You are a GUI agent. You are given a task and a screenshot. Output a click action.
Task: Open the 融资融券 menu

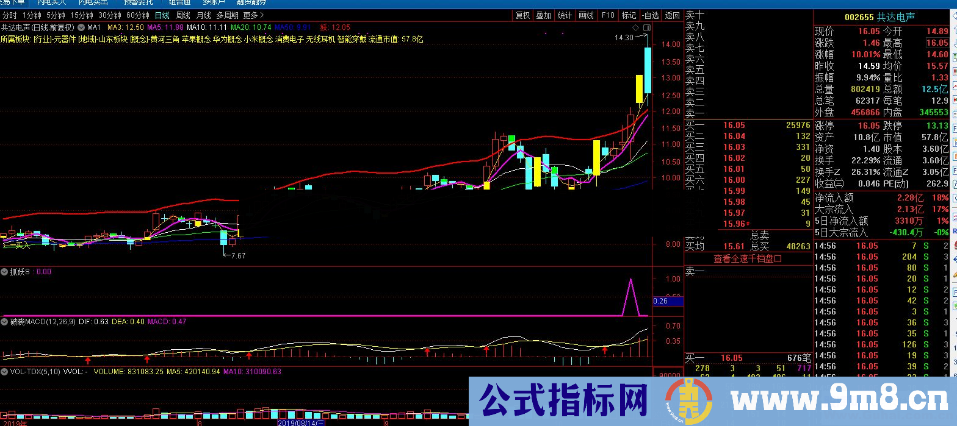[251, 2]
